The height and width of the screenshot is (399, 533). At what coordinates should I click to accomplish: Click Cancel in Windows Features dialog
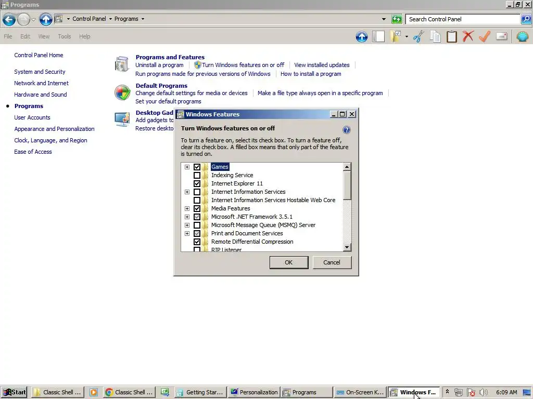point(332,262)
